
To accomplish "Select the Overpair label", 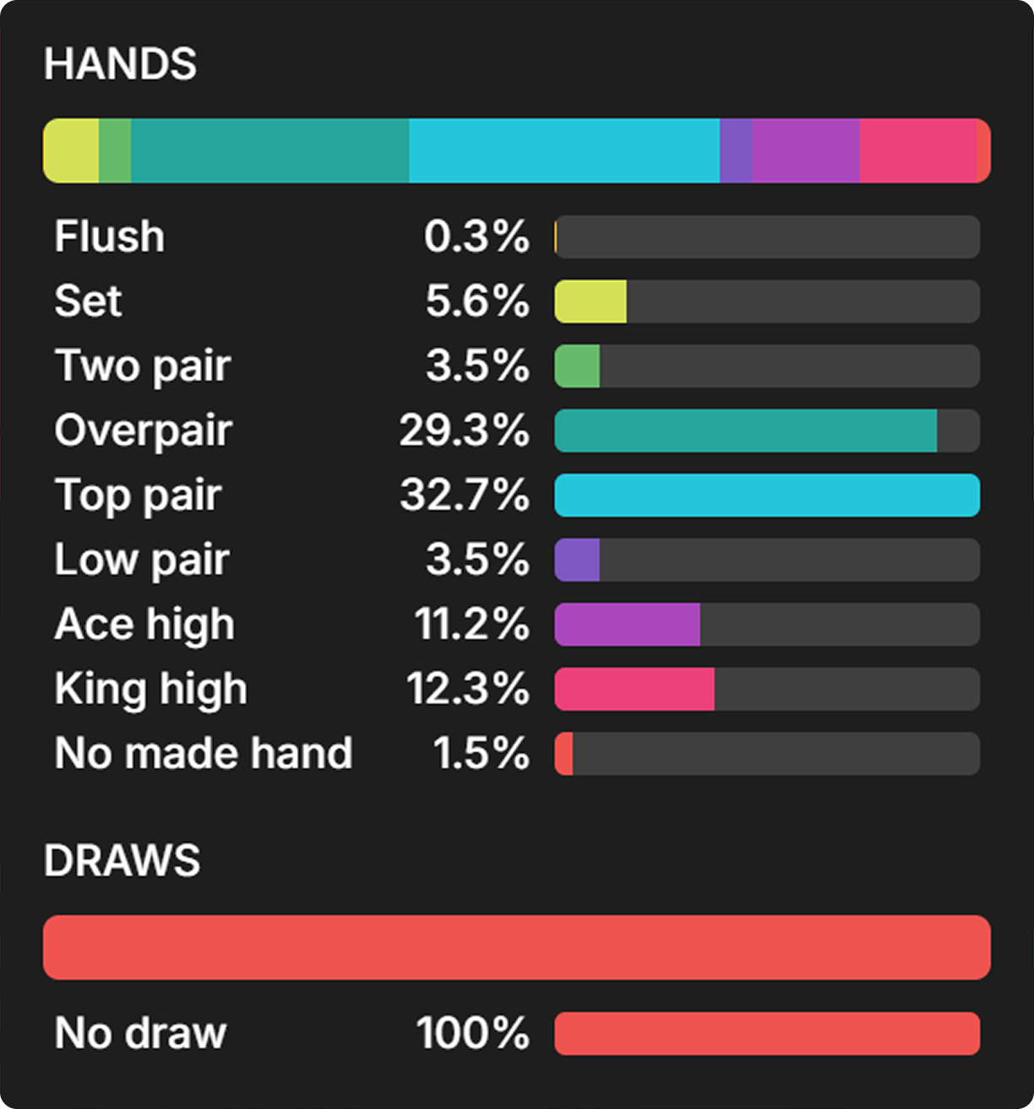I will (143, 430).
